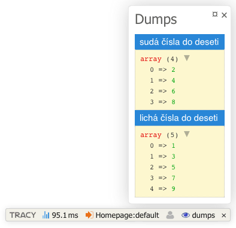Click the 95.1 ms timing label
Screen dimensions: 236x228
65,215
